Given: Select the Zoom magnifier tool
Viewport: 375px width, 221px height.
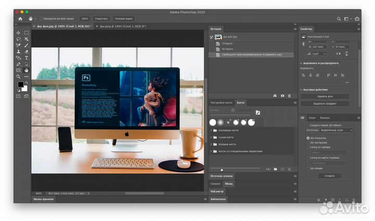Looking at the screenshot, I should tap(18, 76).
